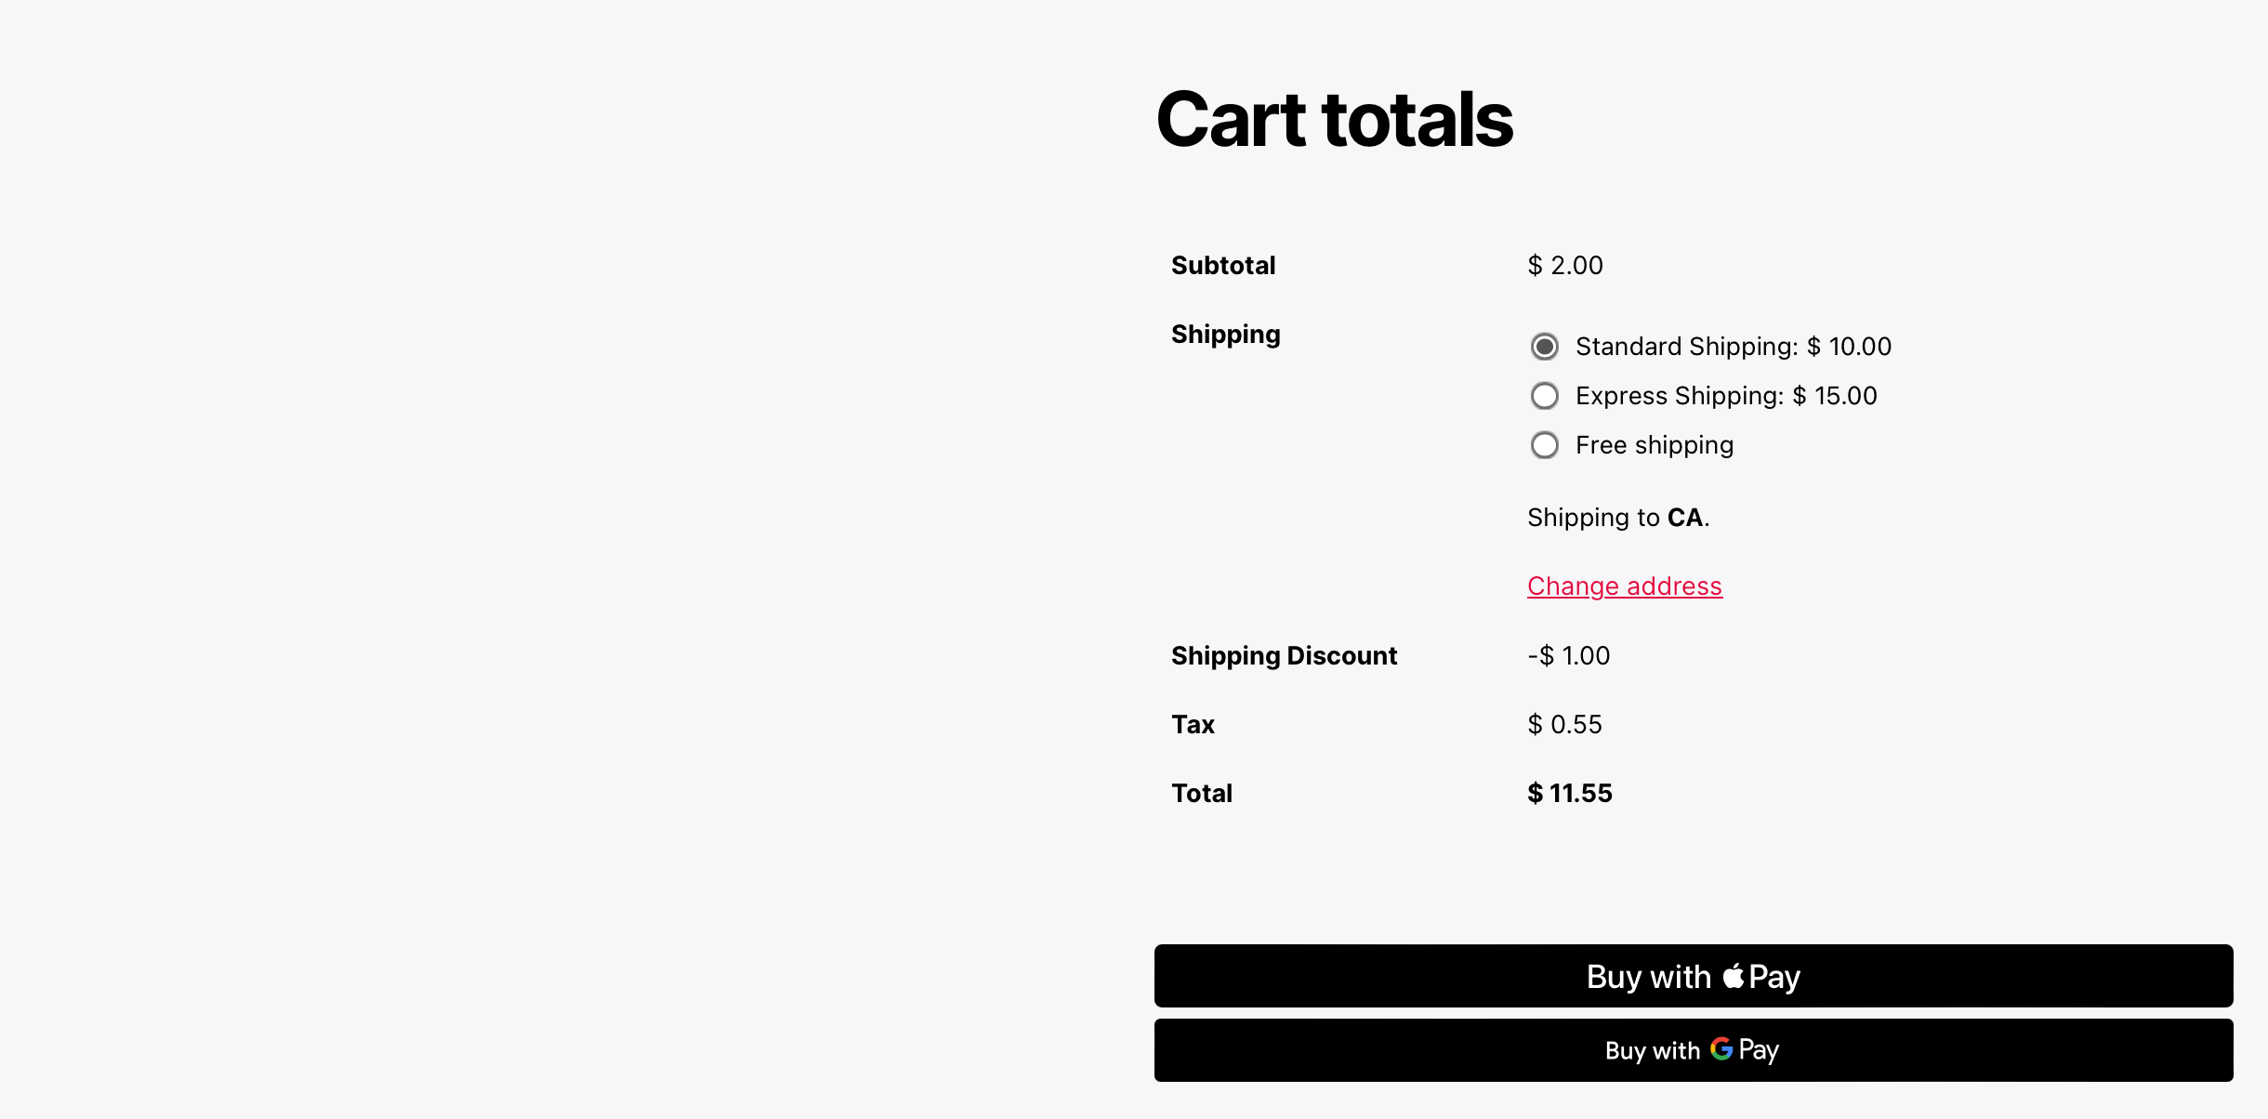The image size is (2268, 1119).
Task: Click the Standard Shipping $ 10.00 label text
Action: pos(1733,347)
